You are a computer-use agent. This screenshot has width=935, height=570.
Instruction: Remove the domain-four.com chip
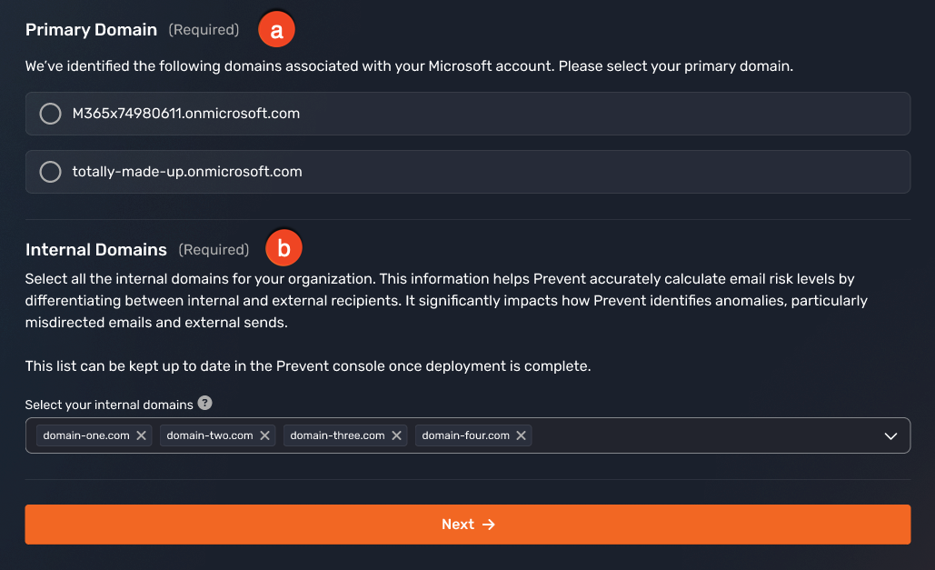click(x=521, y=435)
